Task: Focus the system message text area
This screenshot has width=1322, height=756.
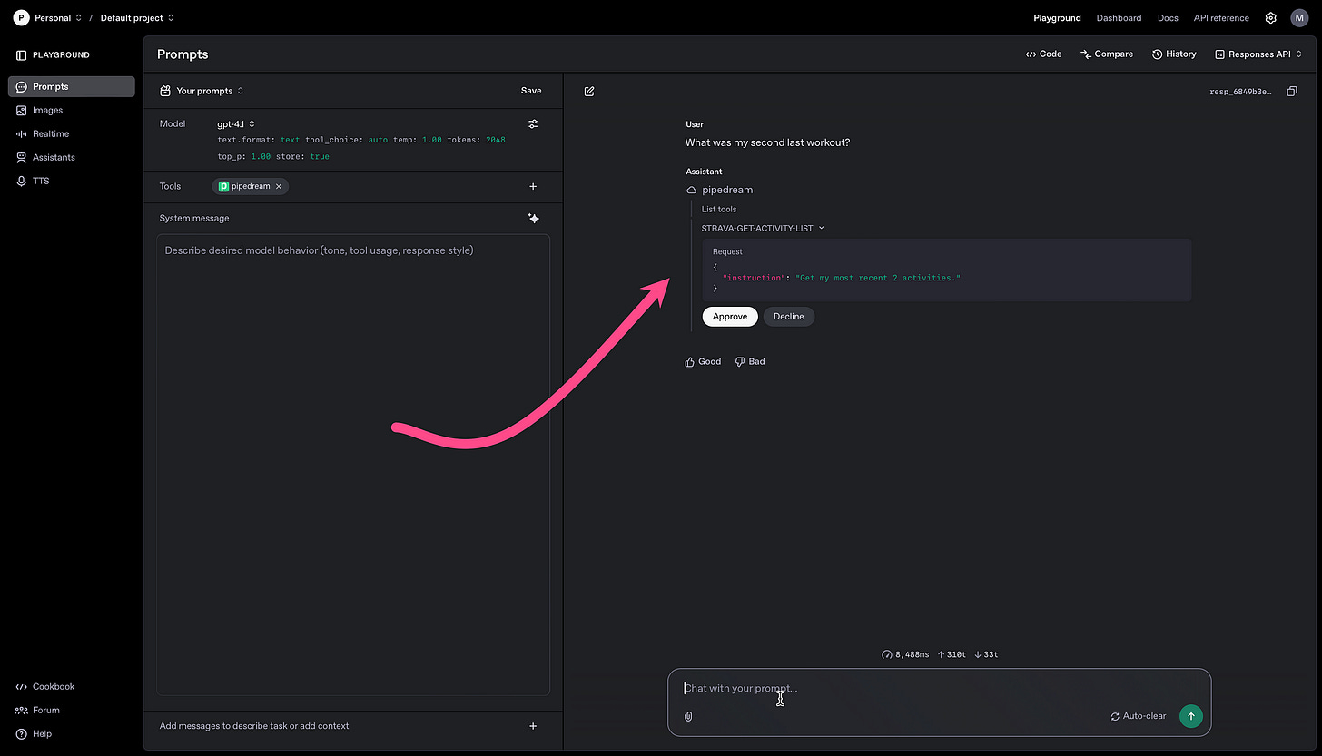Action: [x=353, y=465]
